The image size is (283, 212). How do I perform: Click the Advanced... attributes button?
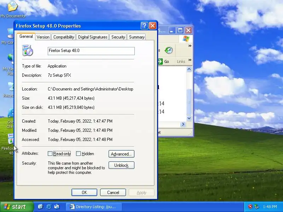pyautogui.click(x=121, y=154)
